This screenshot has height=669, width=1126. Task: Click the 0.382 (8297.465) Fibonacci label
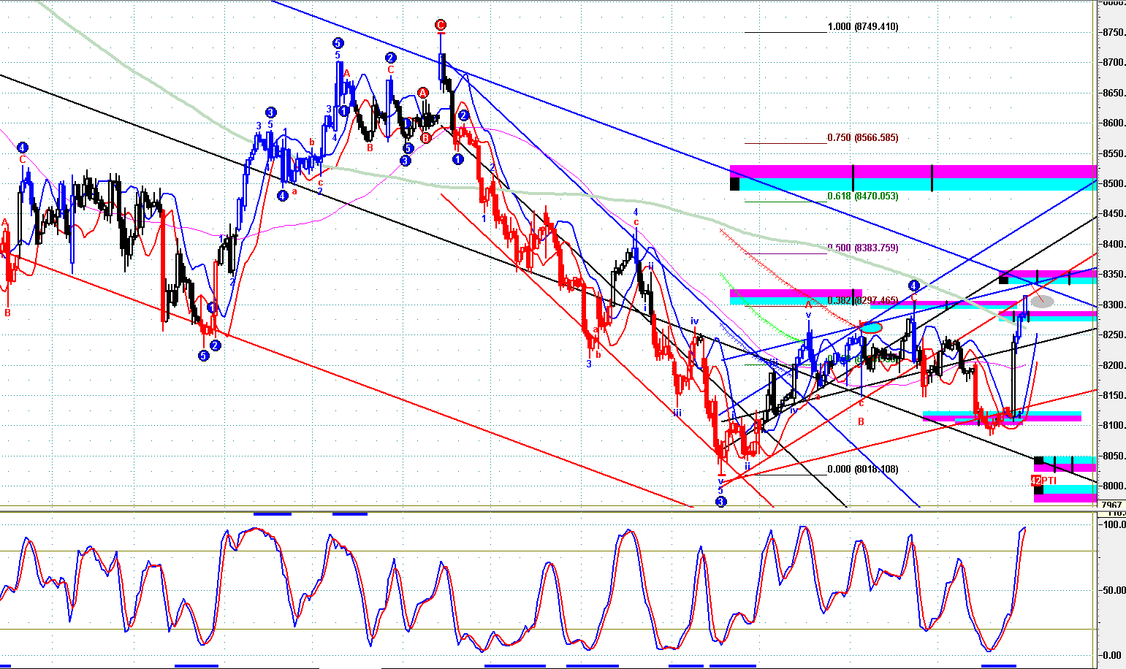tap(863, 300)
